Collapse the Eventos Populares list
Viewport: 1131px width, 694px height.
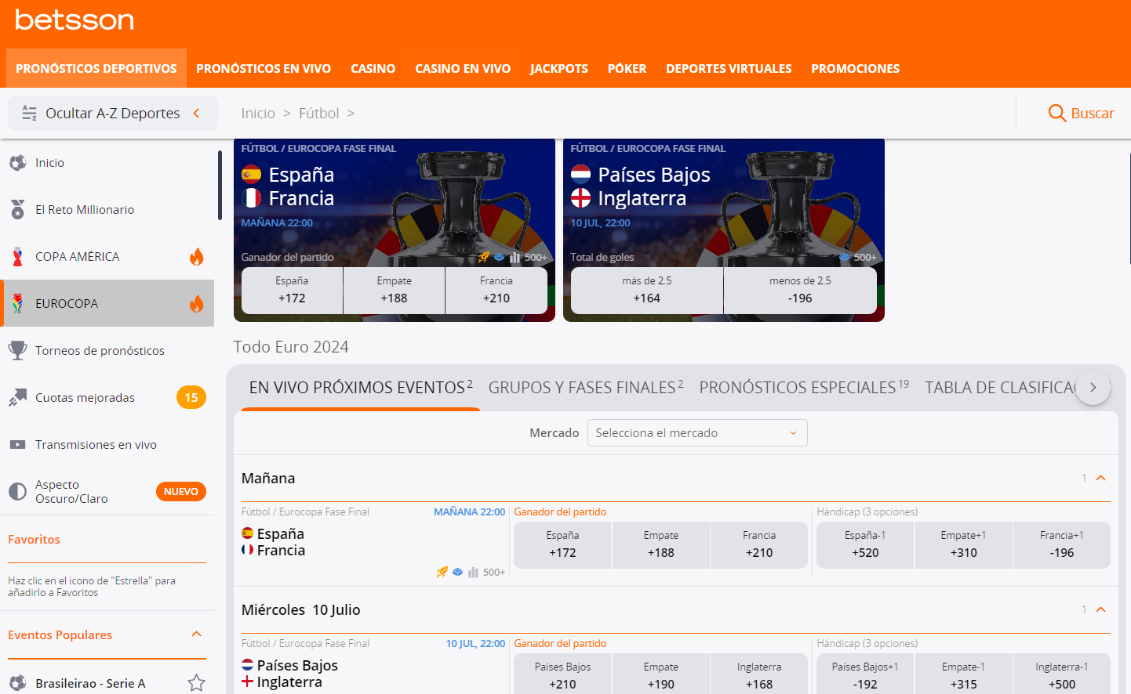point(197,634)
